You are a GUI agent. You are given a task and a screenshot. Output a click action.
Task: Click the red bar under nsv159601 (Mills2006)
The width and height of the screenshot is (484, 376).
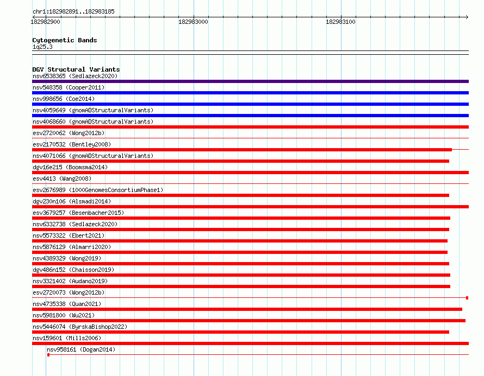250,343
